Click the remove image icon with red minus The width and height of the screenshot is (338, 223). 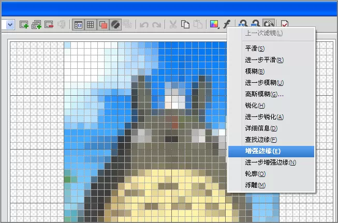point(49,24)
